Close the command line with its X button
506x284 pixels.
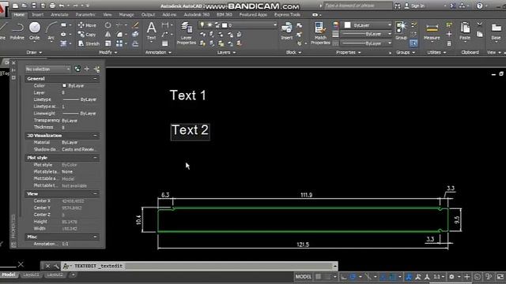(x=47, y=266)
